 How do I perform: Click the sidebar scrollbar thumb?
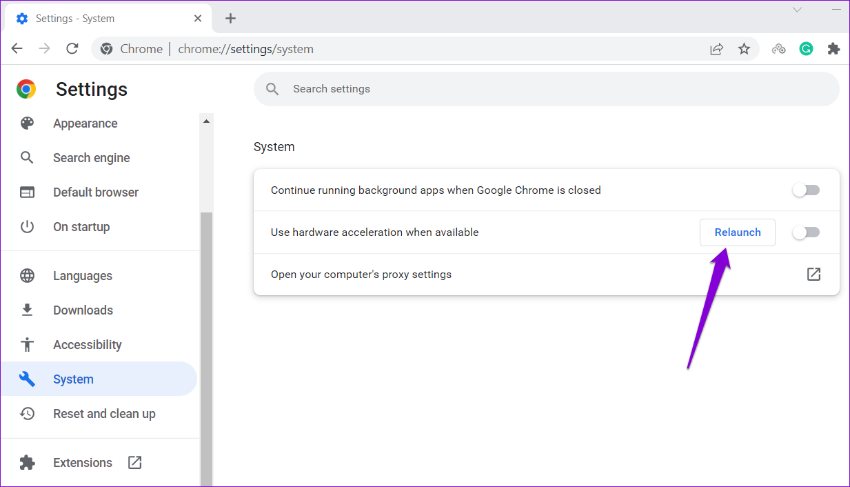(x=206, y=349)
